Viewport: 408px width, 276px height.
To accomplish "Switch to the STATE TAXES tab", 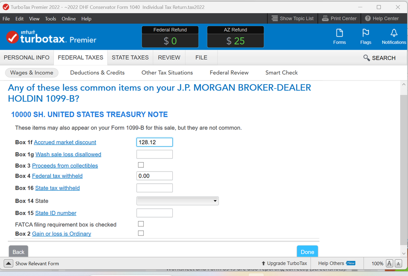I will (x=130, y=58).
